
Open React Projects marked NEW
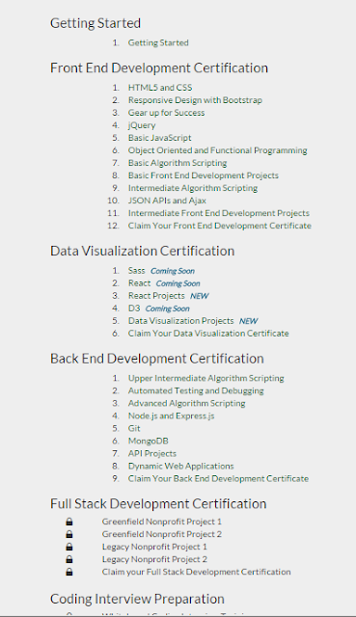point(156,296)
